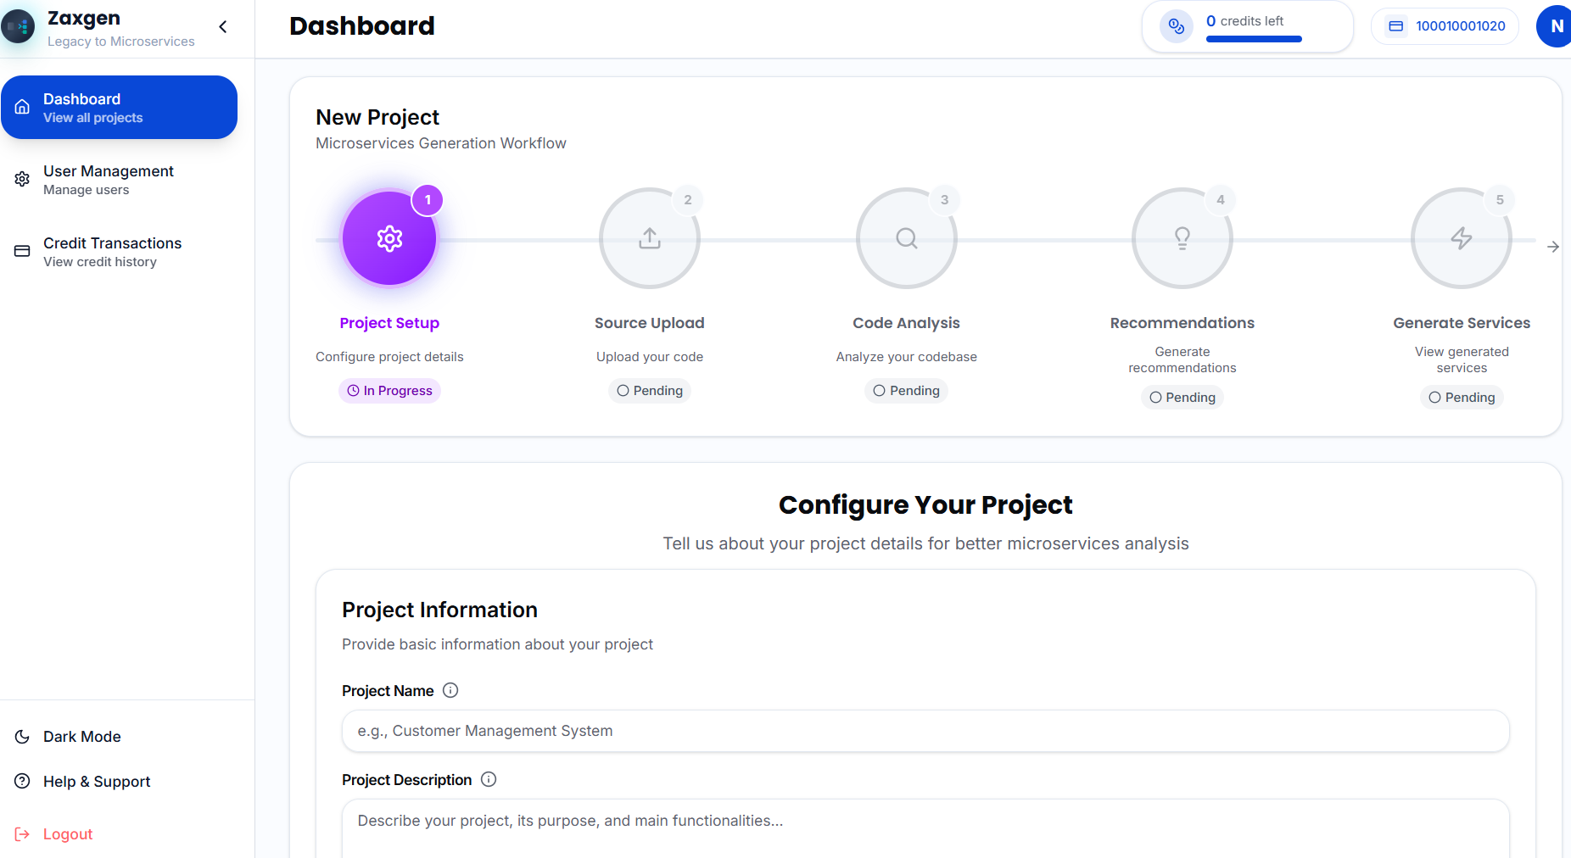The width and height of the screenshot is (1571, 858).
Task: Click the Credit Transactions card icon
Action: click(x=22, y=251)
